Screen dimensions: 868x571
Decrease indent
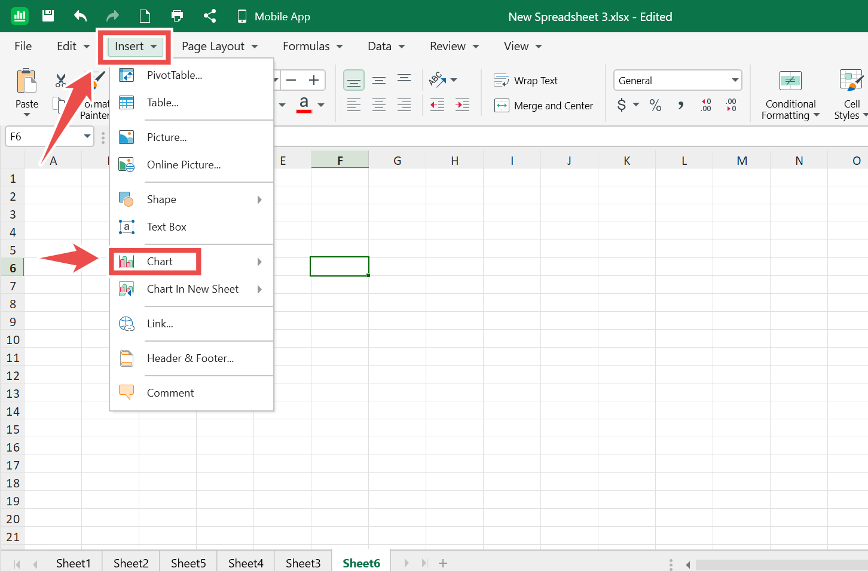coord(438,105)
